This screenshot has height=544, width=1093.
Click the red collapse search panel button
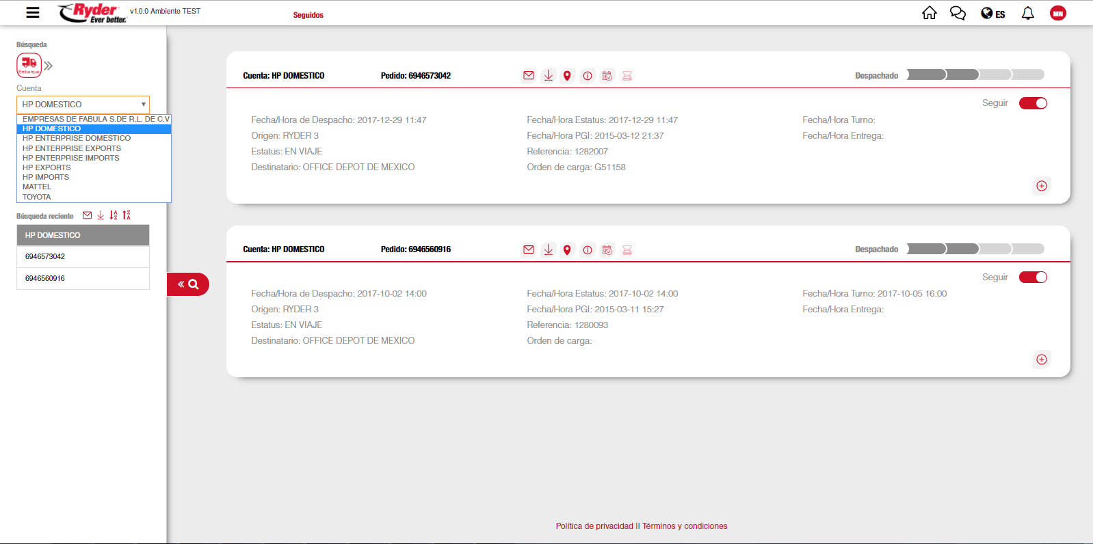187,284
